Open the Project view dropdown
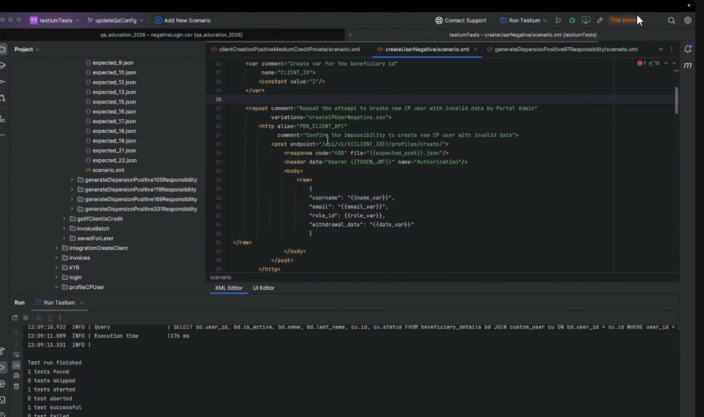The height and width of the screenshot is (417, 704). 27,49
